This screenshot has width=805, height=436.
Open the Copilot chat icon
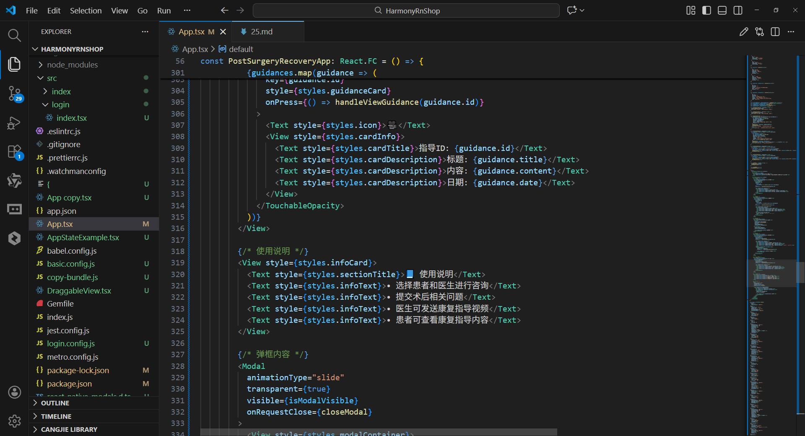coord(572,10)
